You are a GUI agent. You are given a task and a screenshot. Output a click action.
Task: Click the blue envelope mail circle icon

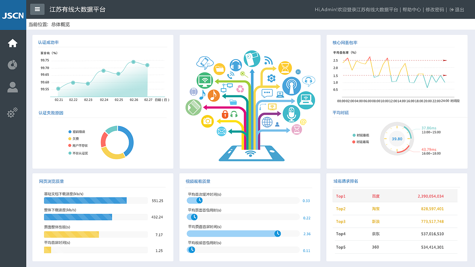coord(222,131)
